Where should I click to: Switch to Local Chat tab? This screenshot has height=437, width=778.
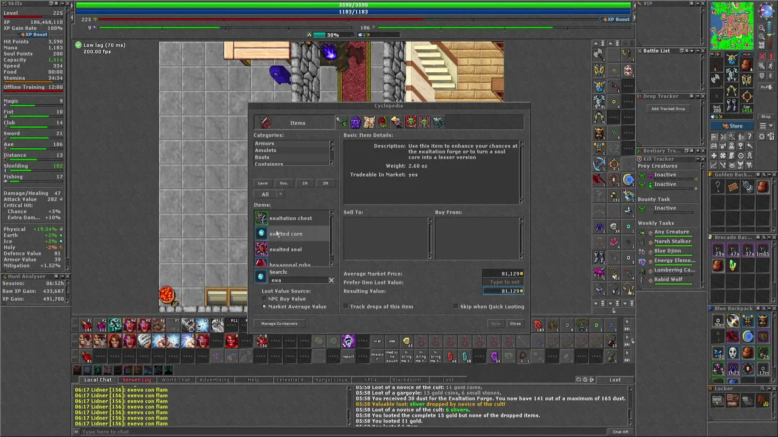point(97,380)
